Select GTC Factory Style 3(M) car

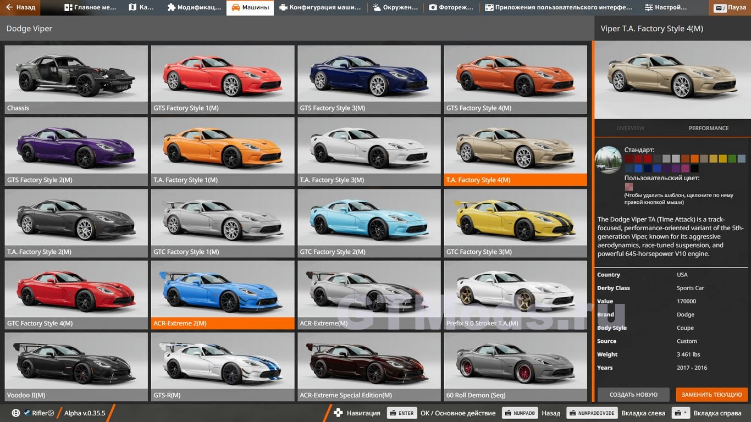point(516,223)
